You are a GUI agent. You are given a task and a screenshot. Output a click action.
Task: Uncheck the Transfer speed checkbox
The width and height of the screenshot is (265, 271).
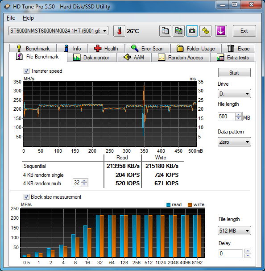pos(26,71)
